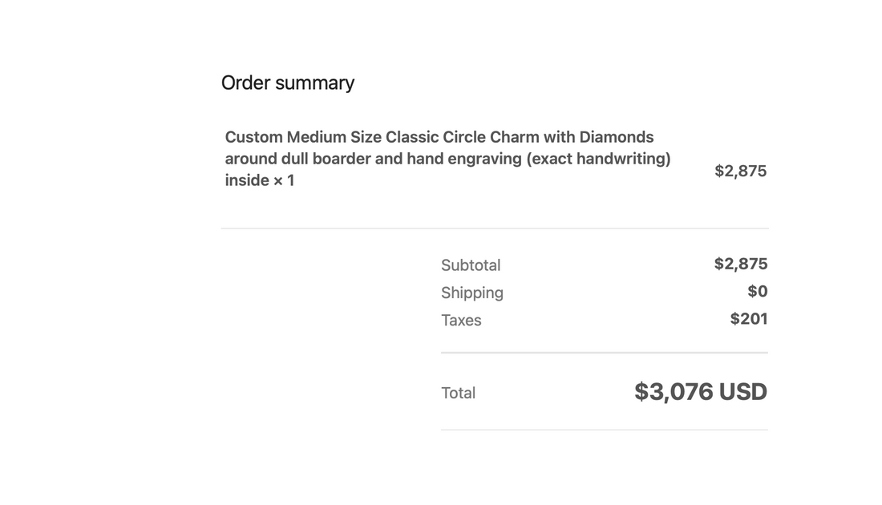Click the item price $2,875
Image resolution: width=882 pixels, height=505 pixels.
point(740,171)
